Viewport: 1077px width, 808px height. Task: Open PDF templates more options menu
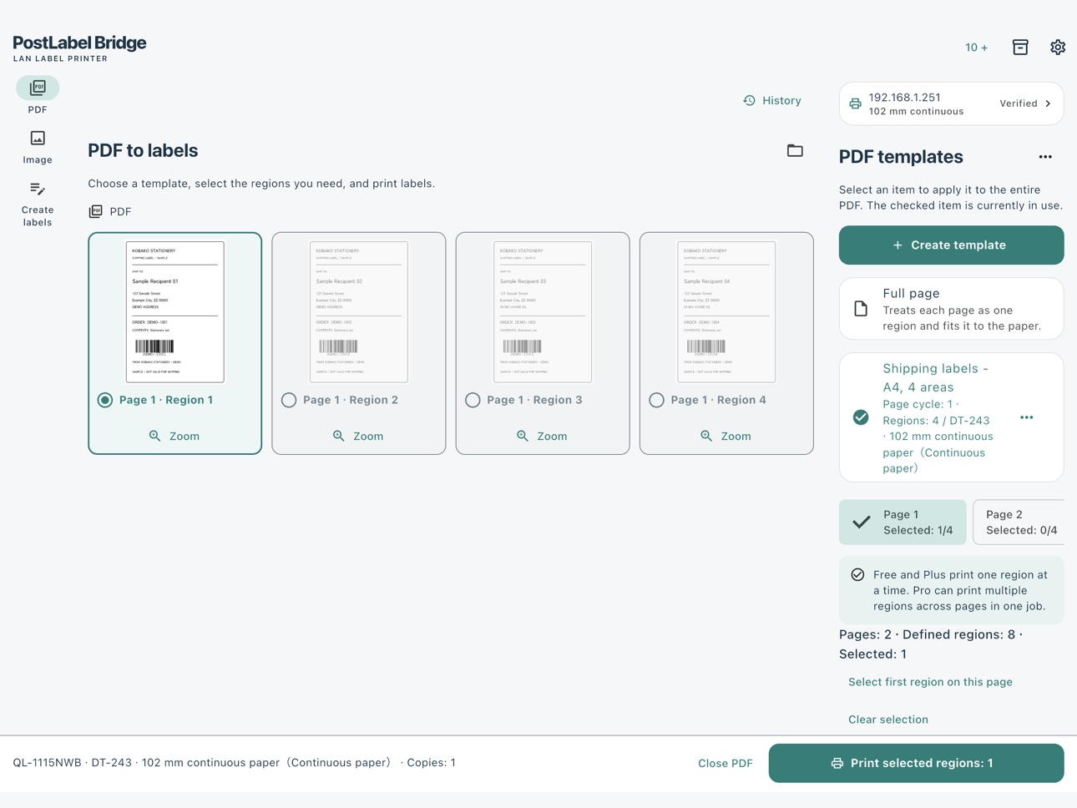click(x=1045, y=157)
